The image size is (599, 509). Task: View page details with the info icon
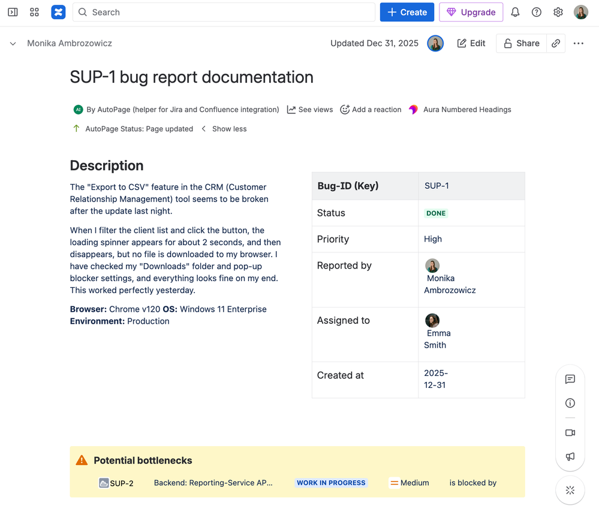click(x=570, y=403)
